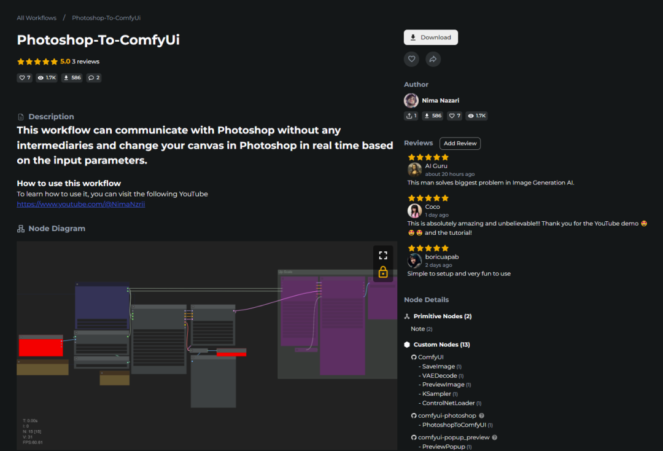Click the Add Review button
Viewport: 663px width, 451px height.
460,143
